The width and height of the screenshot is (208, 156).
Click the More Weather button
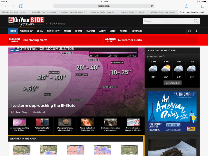173,83
